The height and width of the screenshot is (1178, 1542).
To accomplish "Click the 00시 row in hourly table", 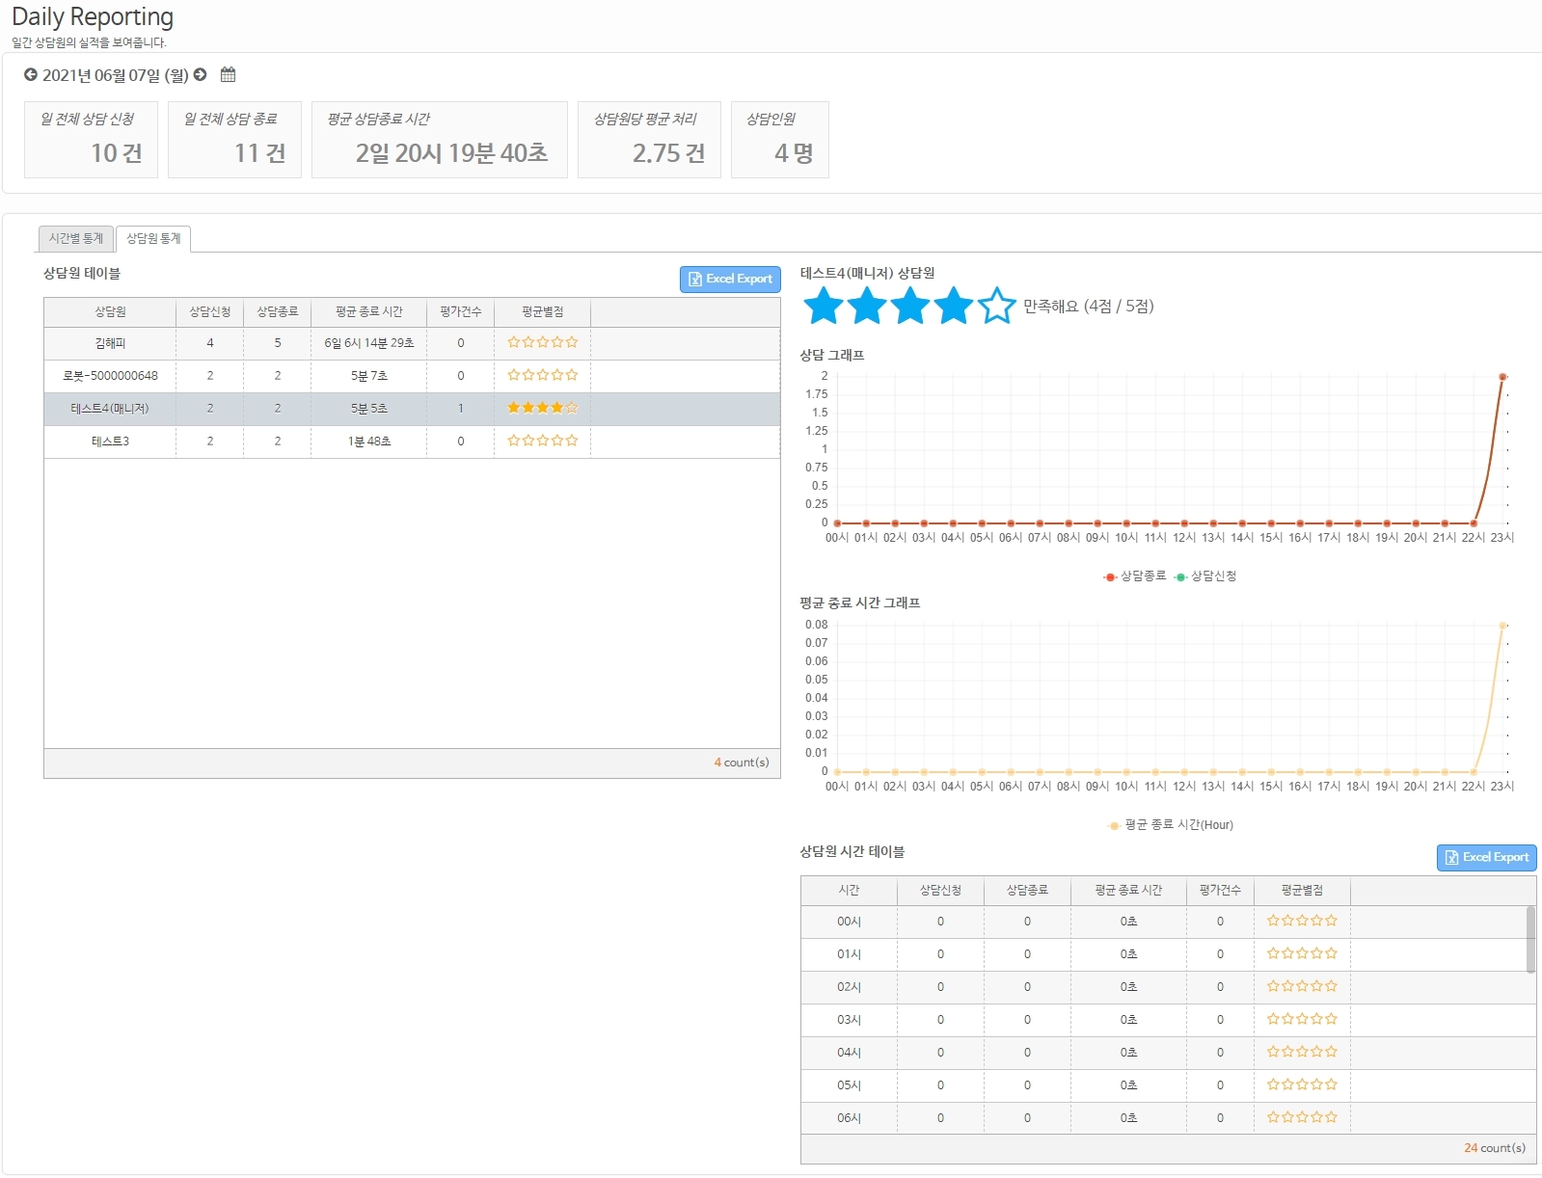I will (1164, 922).
